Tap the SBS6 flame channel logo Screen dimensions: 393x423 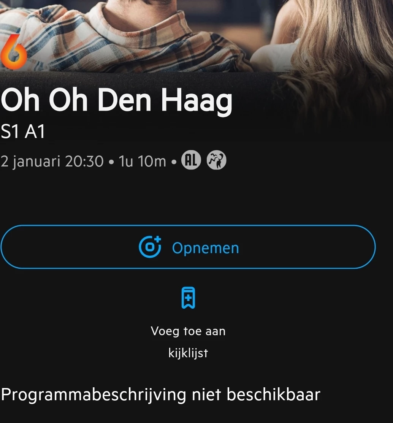(x=13, y=51)
